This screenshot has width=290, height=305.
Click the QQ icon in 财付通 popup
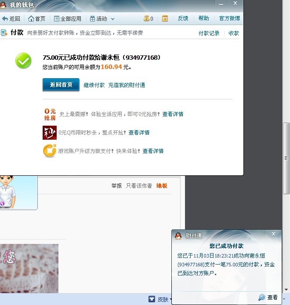click(x=178, y=236)
